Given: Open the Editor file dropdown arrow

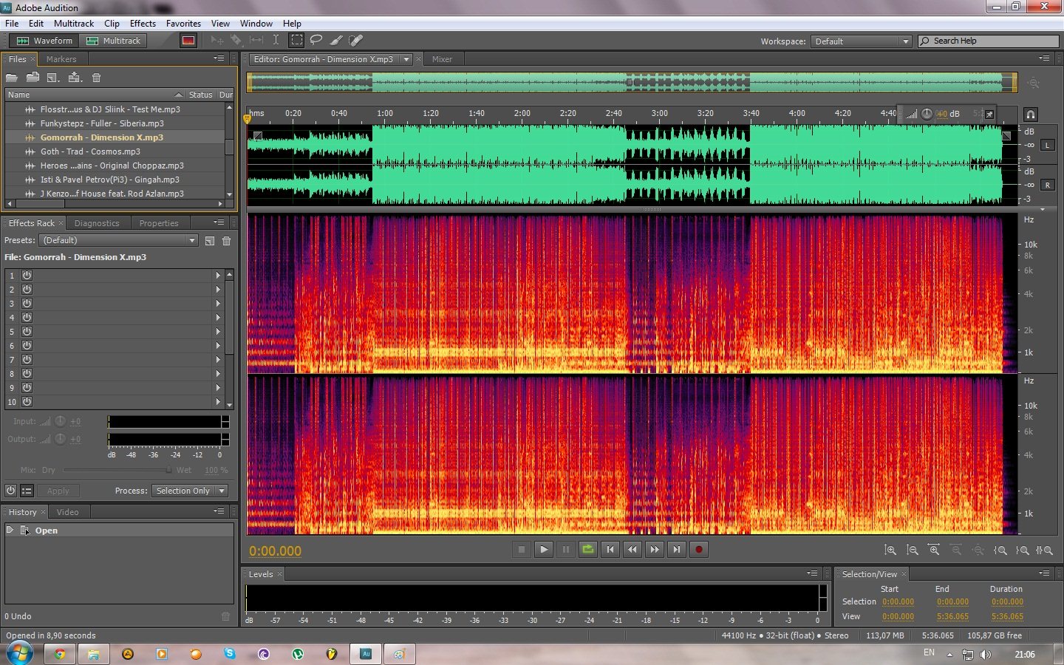Looking at the screenshot, I should tap(406, 59).
